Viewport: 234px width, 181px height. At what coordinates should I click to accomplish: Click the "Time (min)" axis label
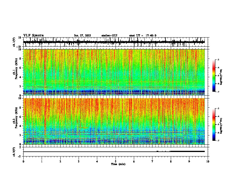click(118, 164)
